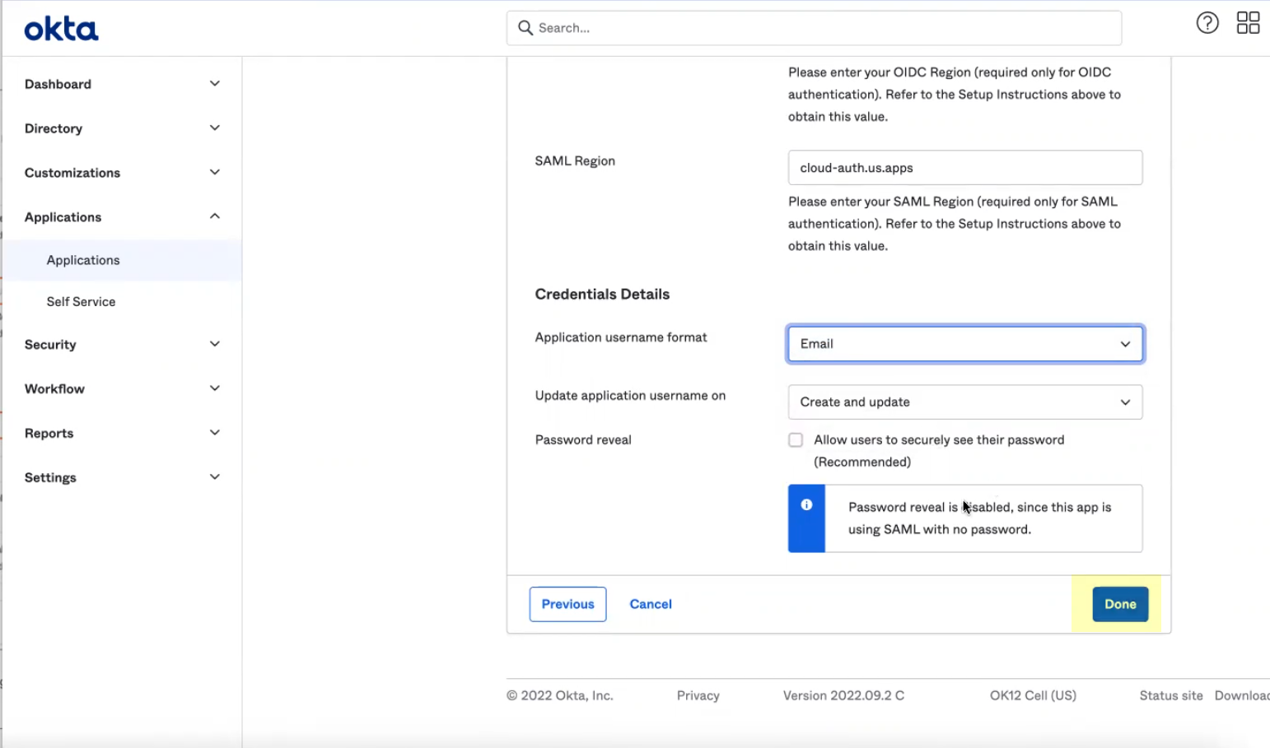Click the info icon in password reveal notice

806,505
